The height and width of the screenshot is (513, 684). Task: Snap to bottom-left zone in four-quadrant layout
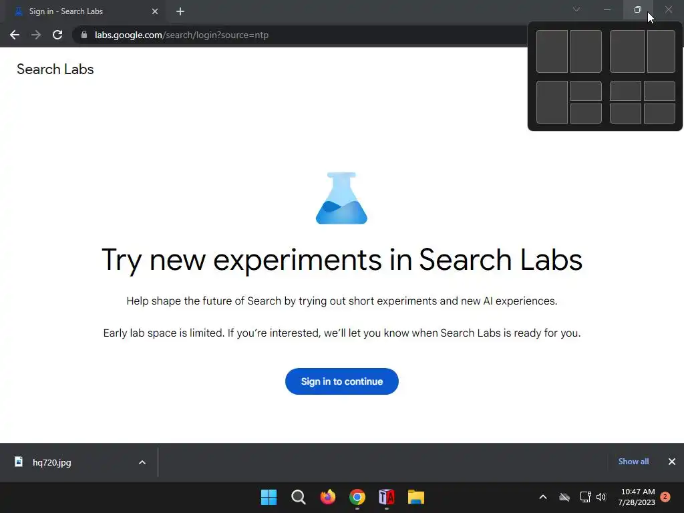[x=625, y=114]
